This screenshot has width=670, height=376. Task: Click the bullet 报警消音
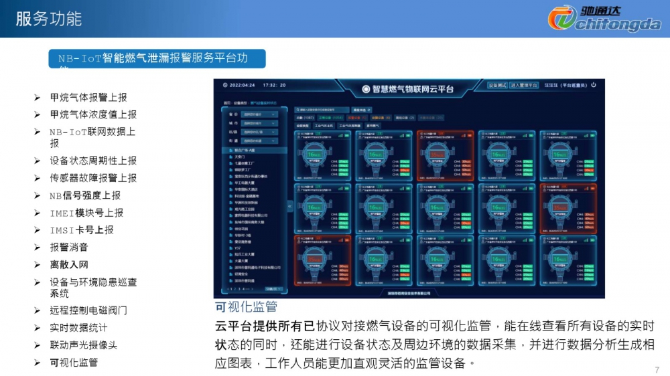coord(69,247)
